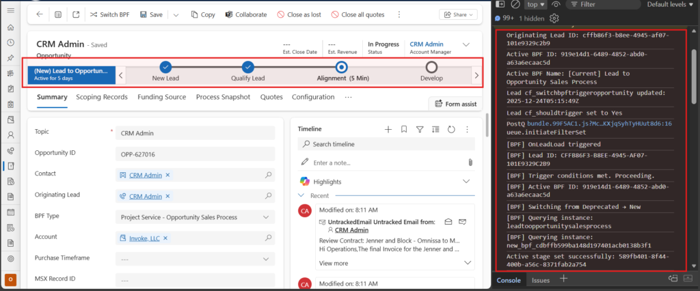Expand the Highlights section chevron
The image size is (700, 291).
click(x=467, y=182)
